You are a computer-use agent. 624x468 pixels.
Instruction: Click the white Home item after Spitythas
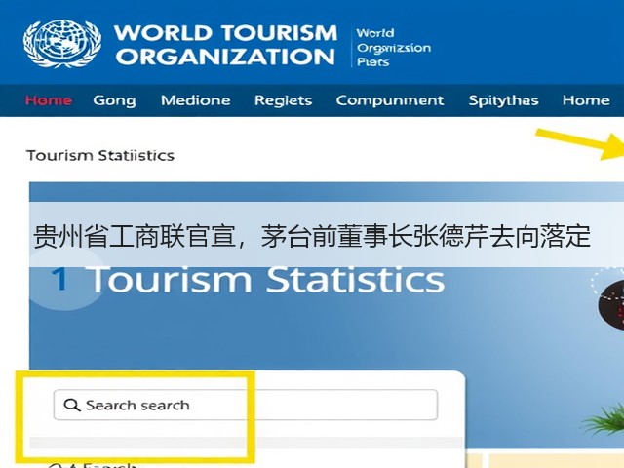(586, 100)
